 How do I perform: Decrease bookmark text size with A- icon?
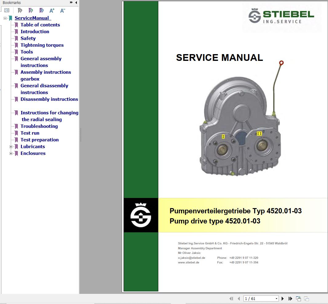(x=62, y=10)
